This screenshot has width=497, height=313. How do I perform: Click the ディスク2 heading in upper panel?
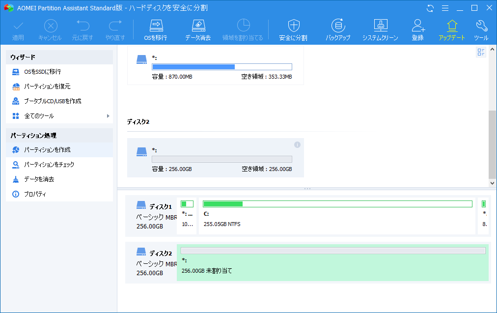tap(138, 122)
